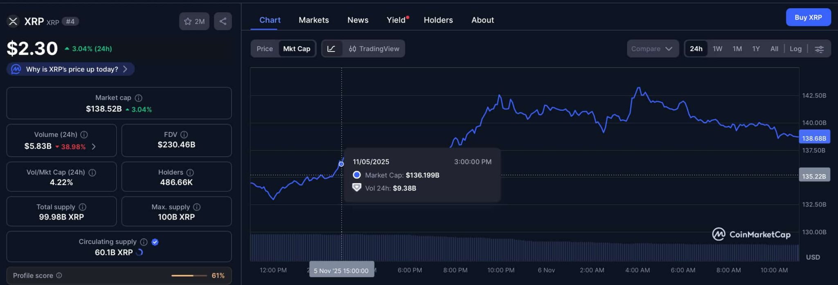Click the Holders info icon
The height and width of the screenshot is (285, 838).
(x=190, y=173)
